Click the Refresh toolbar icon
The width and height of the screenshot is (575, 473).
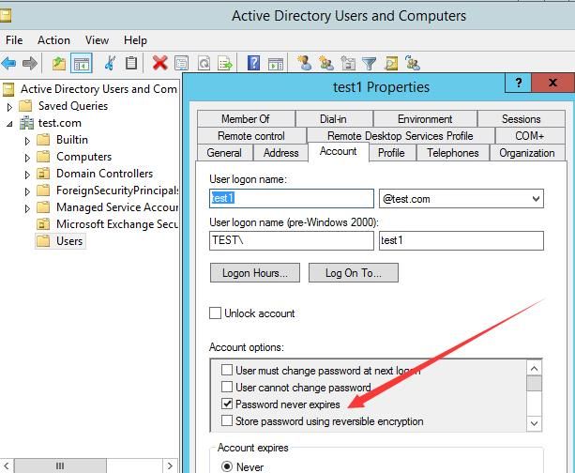coord(204,63)
